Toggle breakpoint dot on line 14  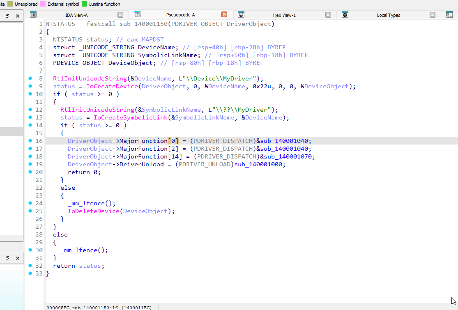click(x=30, y=125)
